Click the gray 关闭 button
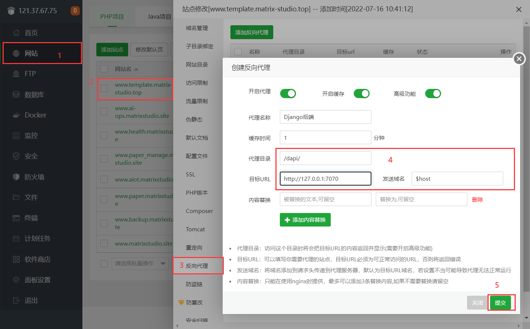This screenshot has height=329, width=530. click(477, 303)
